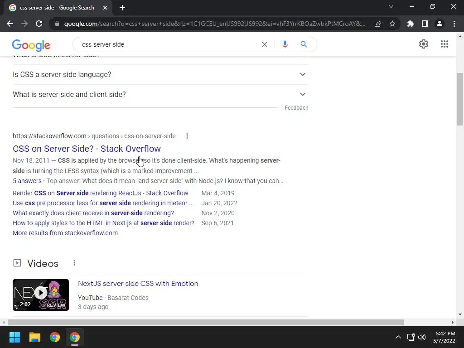Click the Feedback link
Screen dimensions: 464x348
pyautogui.click(x=296, y=108)
